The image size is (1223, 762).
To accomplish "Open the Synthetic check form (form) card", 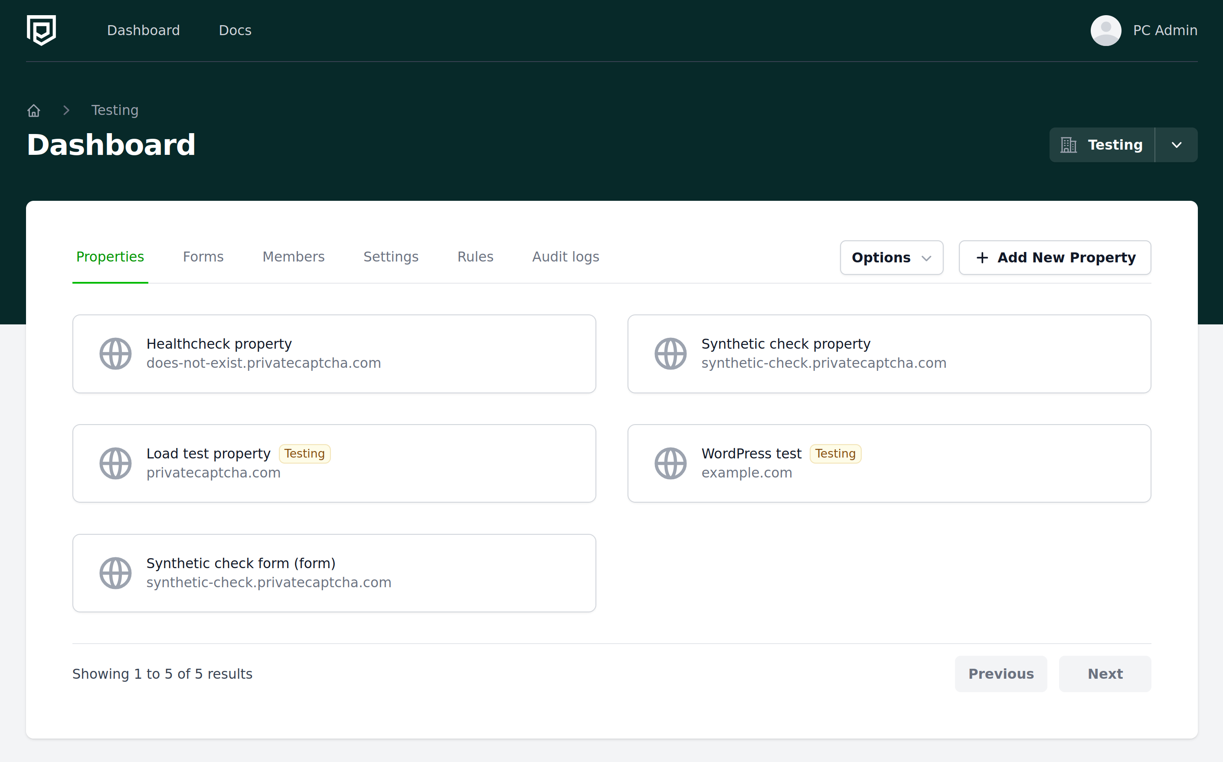I will coord(334,573).
